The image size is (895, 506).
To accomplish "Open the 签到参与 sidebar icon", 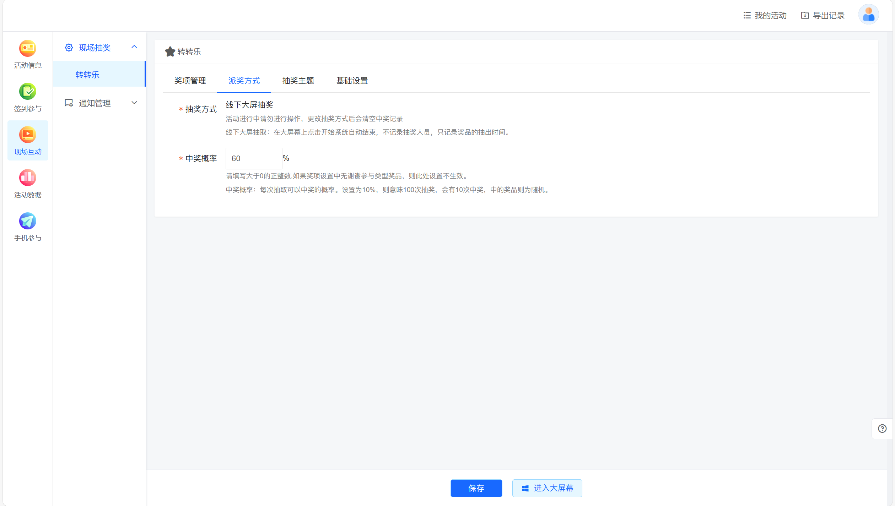I will pos(28,92).
